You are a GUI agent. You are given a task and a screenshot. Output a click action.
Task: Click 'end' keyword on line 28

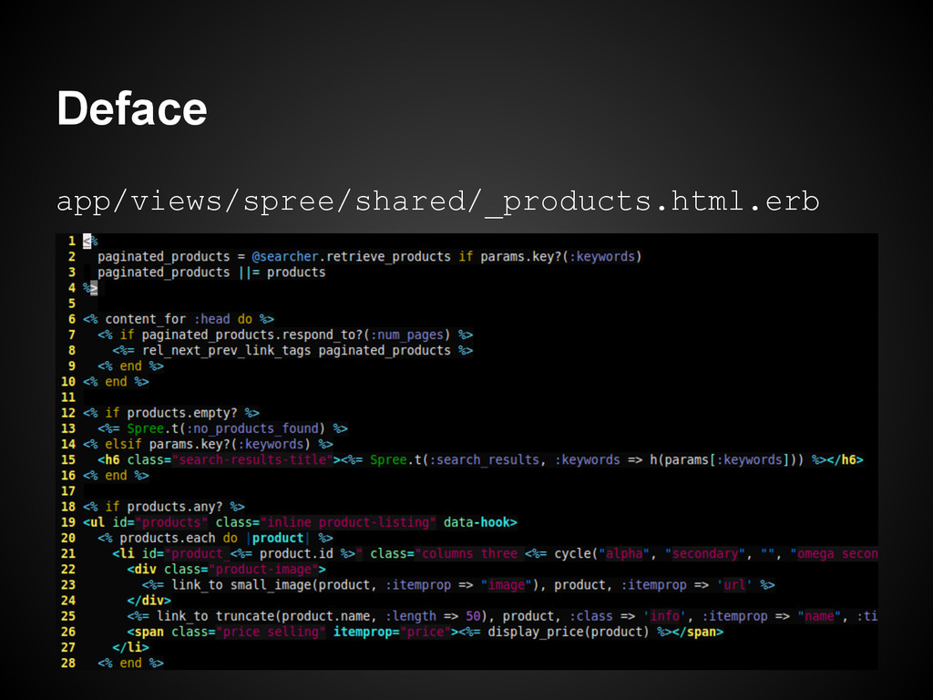coord(131,664)
